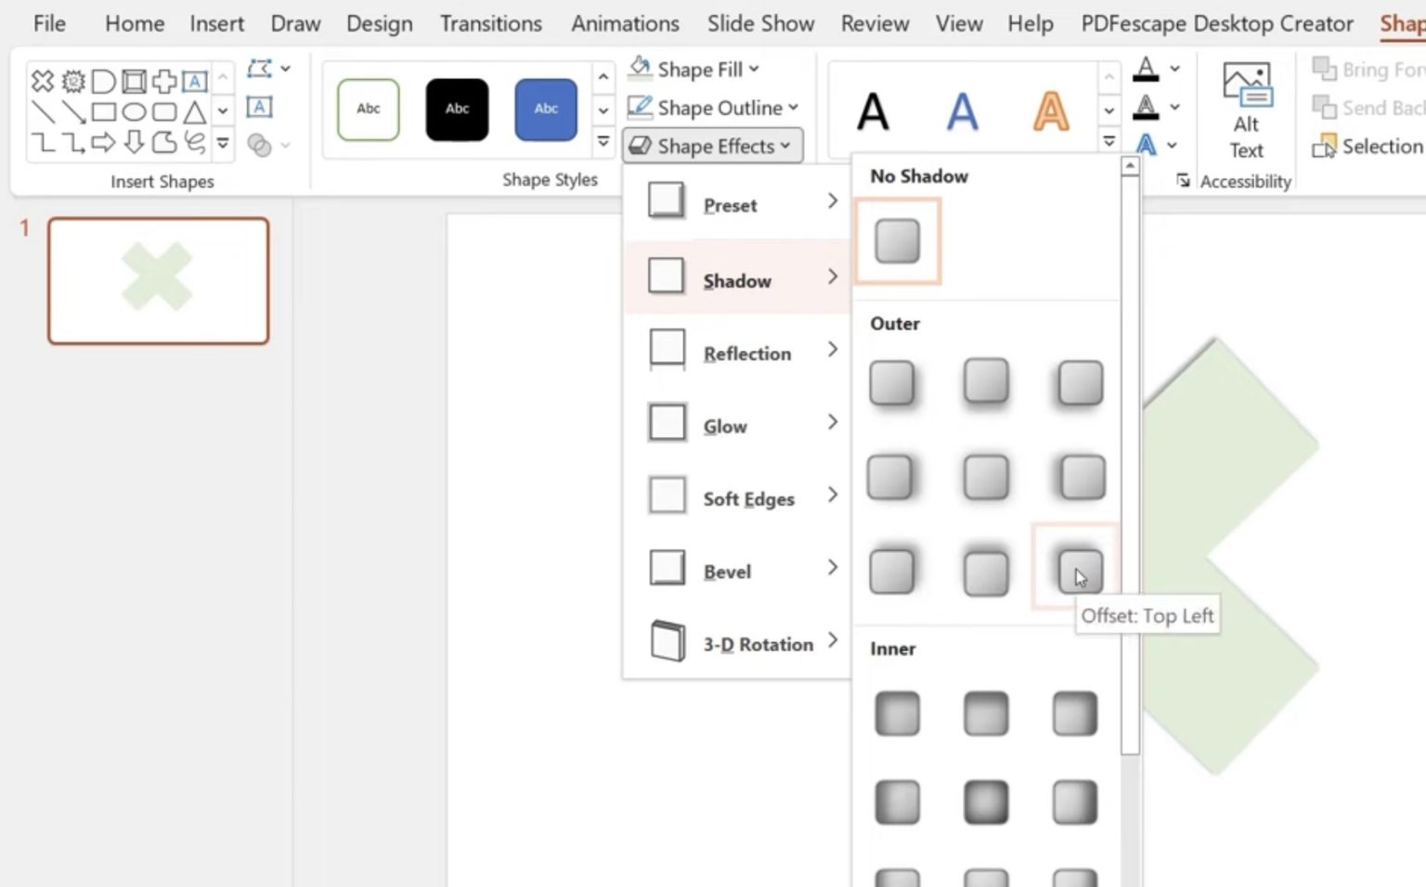This screenshot has width=1426, height=887.
Task: Insert a down arrow shape
Action: 133,144
